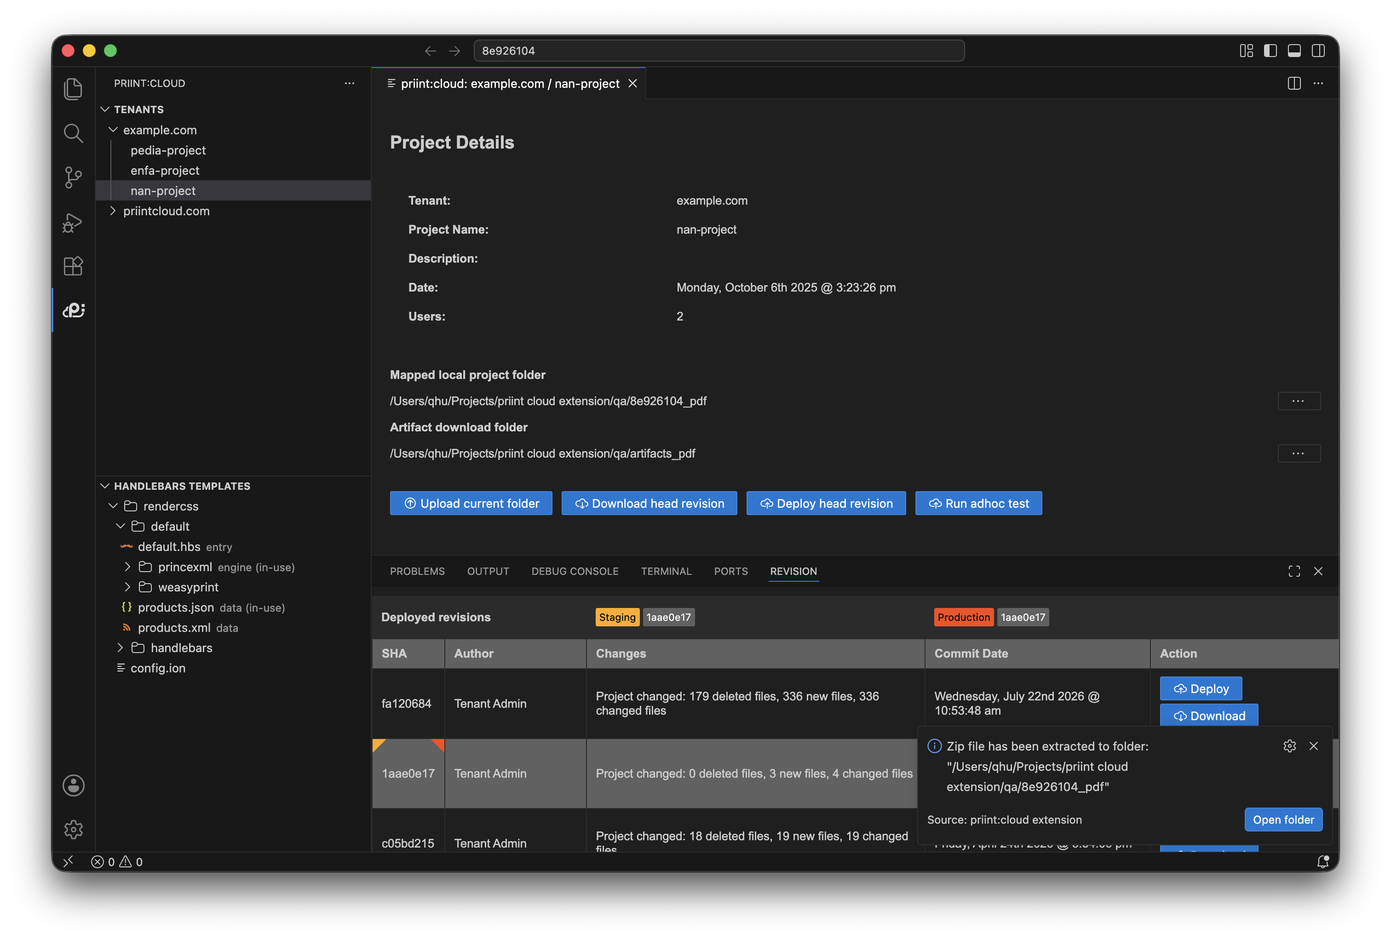Image resolution: width=1391 pixels, height=940 pixels.
Task: Open the Explorer view in activity bar
Action: 73,89
